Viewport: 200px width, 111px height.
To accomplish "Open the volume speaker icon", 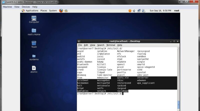I will point(134,11).
